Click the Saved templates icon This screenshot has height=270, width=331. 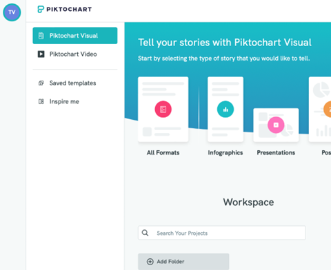click(x=41, y=83)
